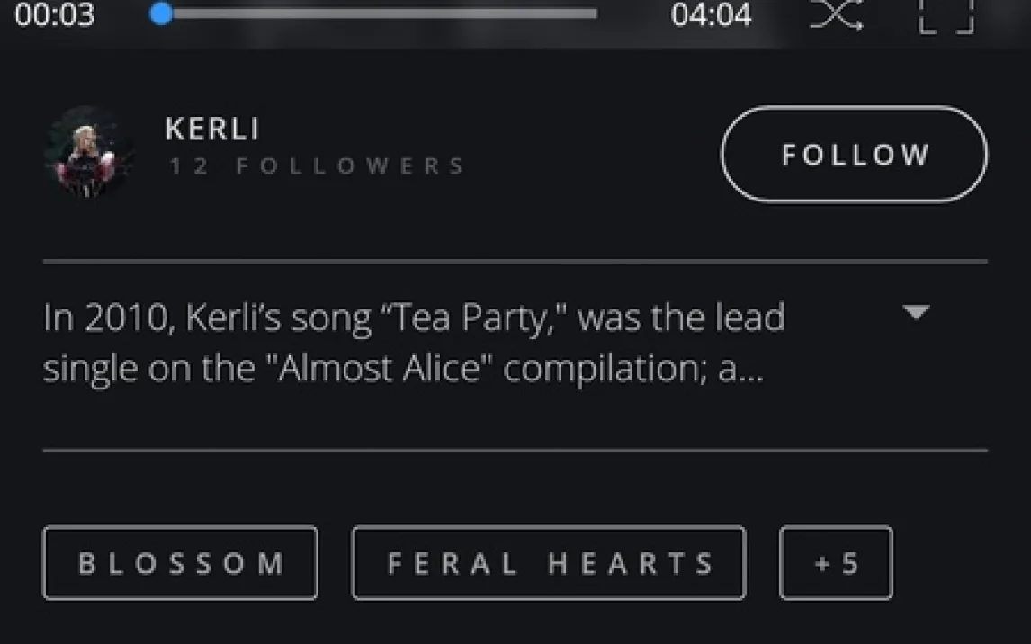This screenshot has height=644, width=1031.
Task: Follow the artist Kerli
Action: 854,155
